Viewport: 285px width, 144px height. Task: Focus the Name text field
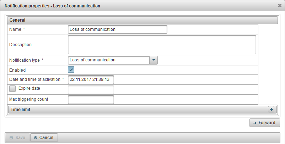pos(117,29)
